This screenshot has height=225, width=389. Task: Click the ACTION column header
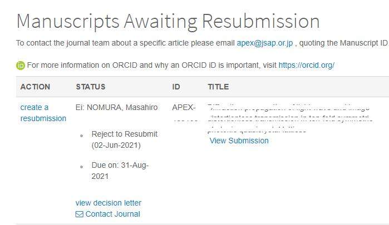tap(35, 87)
